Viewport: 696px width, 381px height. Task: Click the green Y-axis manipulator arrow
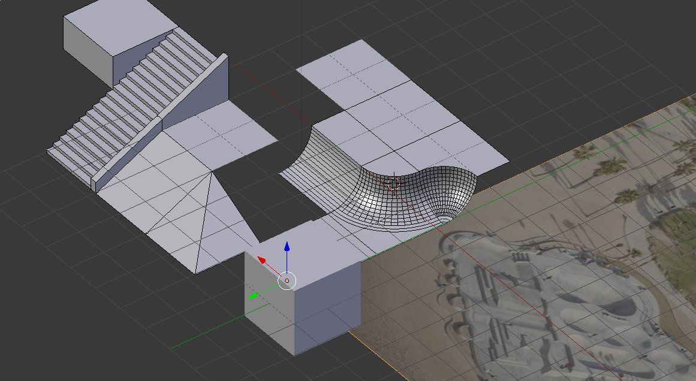pos(254,295)
